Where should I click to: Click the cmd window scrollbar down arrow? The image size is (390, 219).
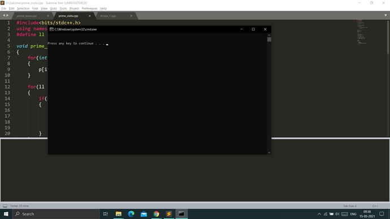pyautogui.click(x=269, y=152)
